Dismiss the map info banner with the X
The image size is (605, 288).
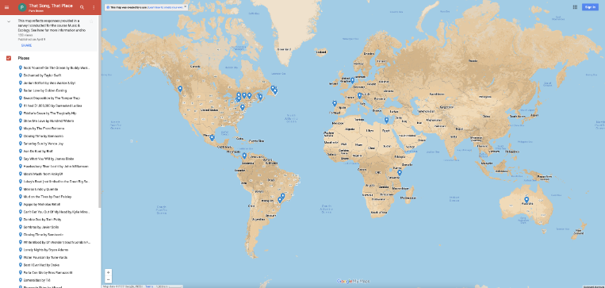[x=186, y=6]
